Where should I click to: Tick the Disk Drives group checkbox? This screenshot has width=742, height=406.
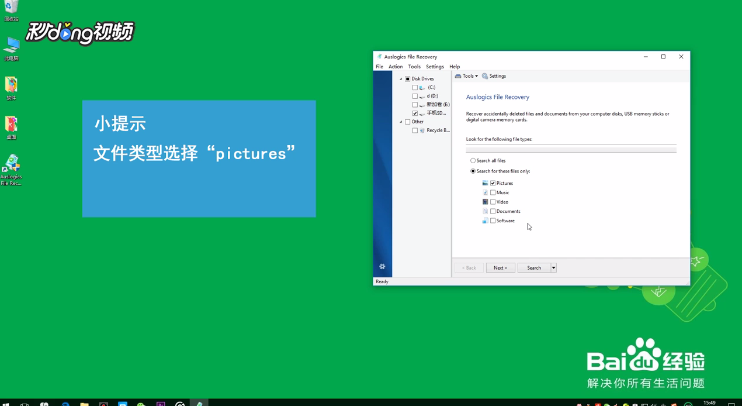coord(408,79)
